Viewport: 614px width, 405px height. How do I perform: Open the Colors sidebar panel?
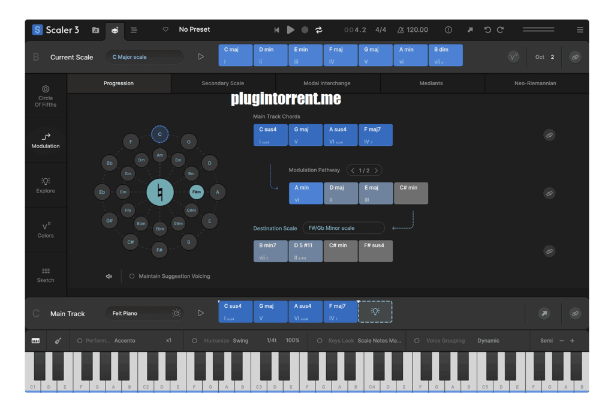click(46, 230)
